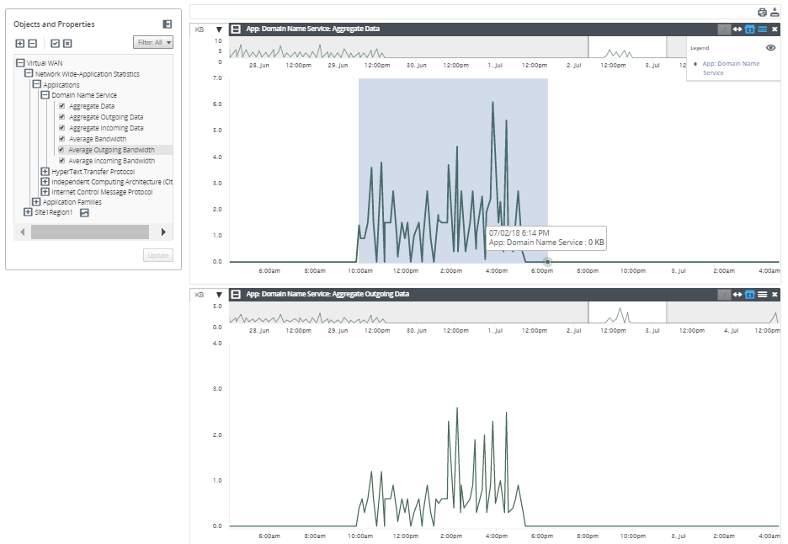Image resolution: width=788 pixels, height=544 pixels.
Task: Click the download/export icon in the top toolbar
Action: click(x=775, y=13)
